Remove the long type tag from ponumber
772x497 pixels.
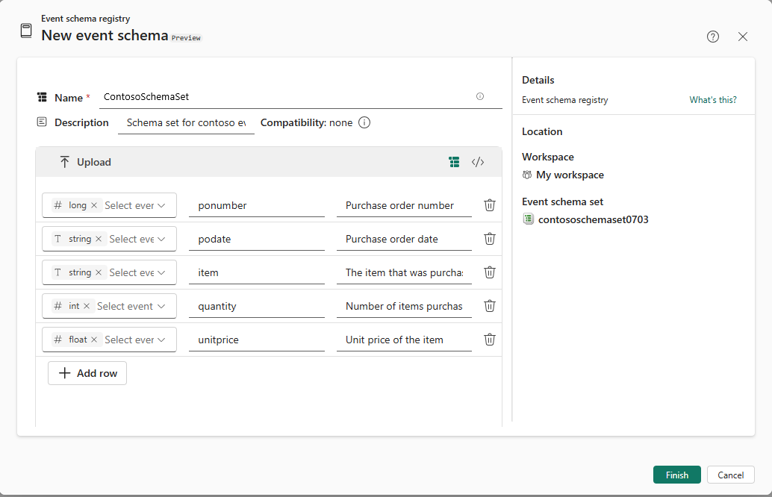point(94,205)
